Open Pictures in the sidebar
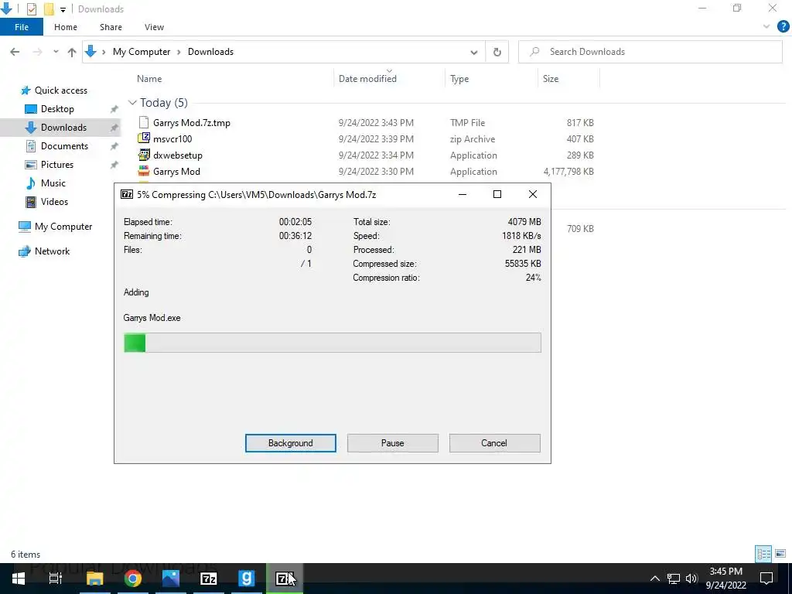The height and width of the screenshot is (594, 792). (x=56, y=165)
